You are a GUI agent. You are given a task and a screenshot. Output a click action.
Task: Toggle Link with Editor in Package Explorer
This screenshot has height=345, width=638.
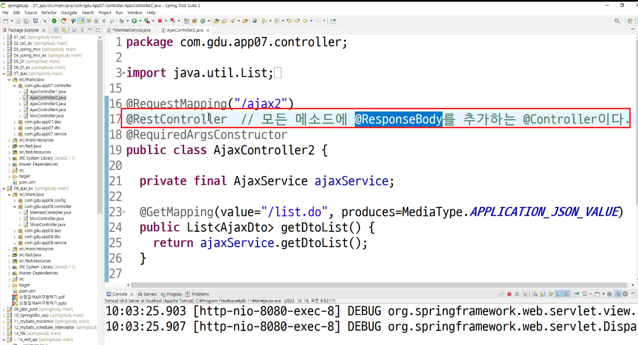click(x=64, y=30)
